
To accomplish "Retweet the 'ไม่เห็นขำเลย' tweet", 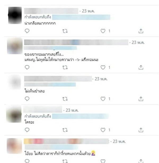I will click(x=65, y=99).
